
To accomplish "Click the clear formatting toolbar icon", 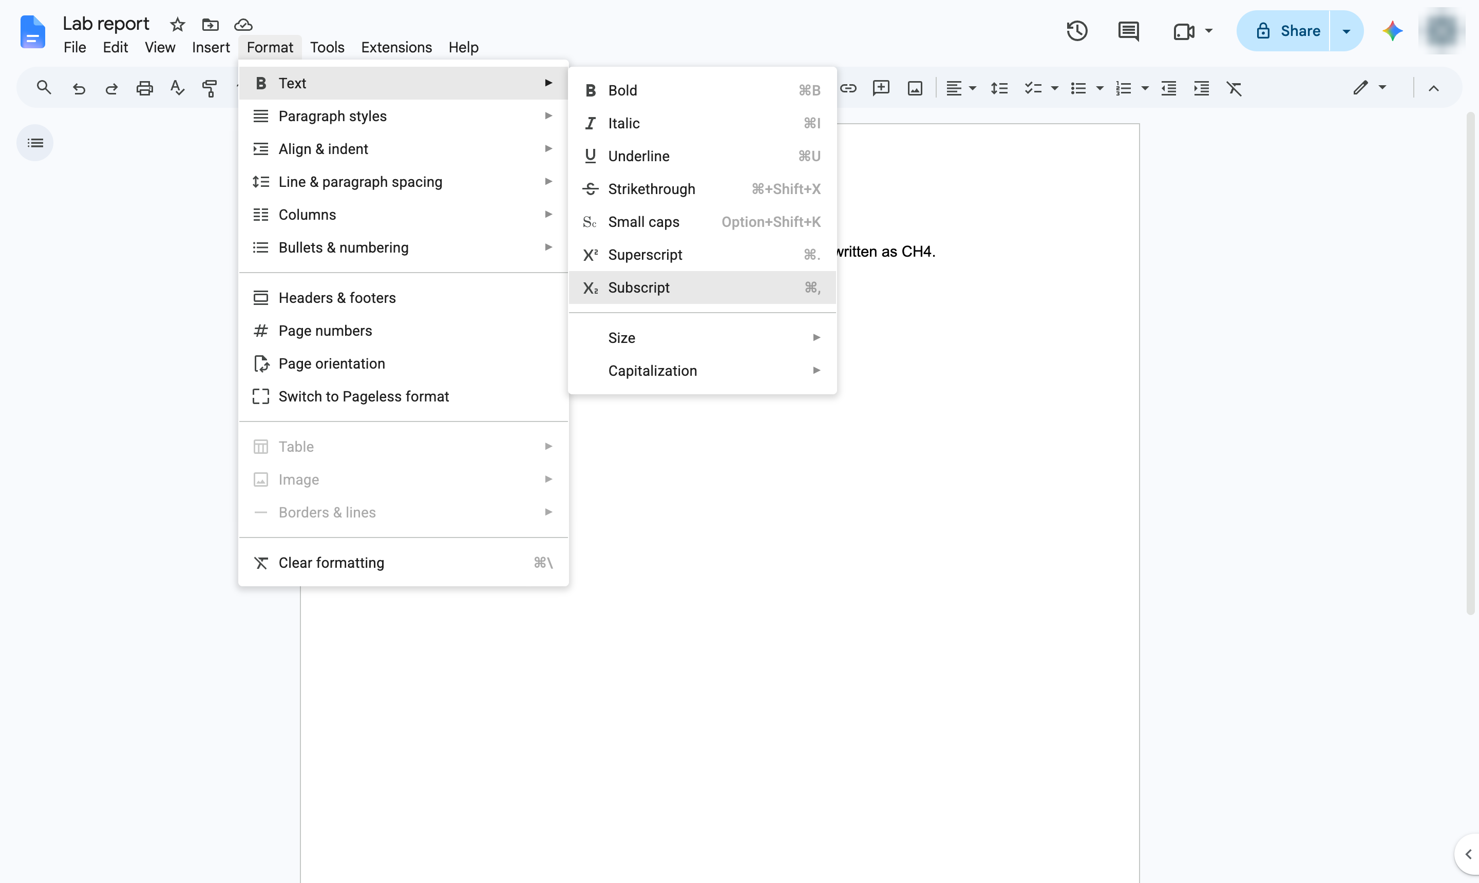I will (x=1234, y=89).
